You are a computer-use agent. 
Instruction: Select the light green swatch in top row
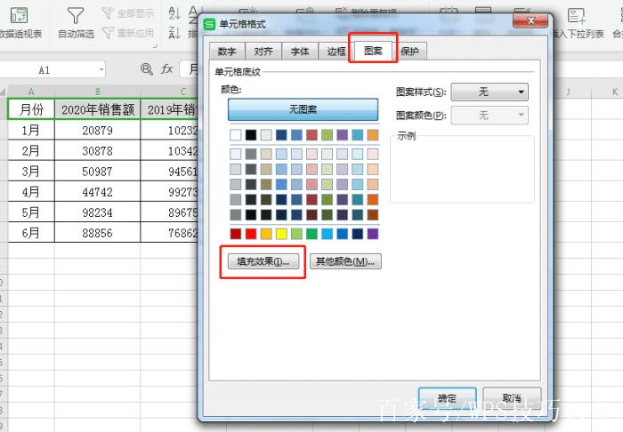(327, 135)
